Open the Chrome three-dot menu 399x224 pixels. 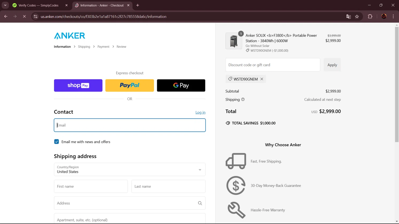tap(393, 16)
